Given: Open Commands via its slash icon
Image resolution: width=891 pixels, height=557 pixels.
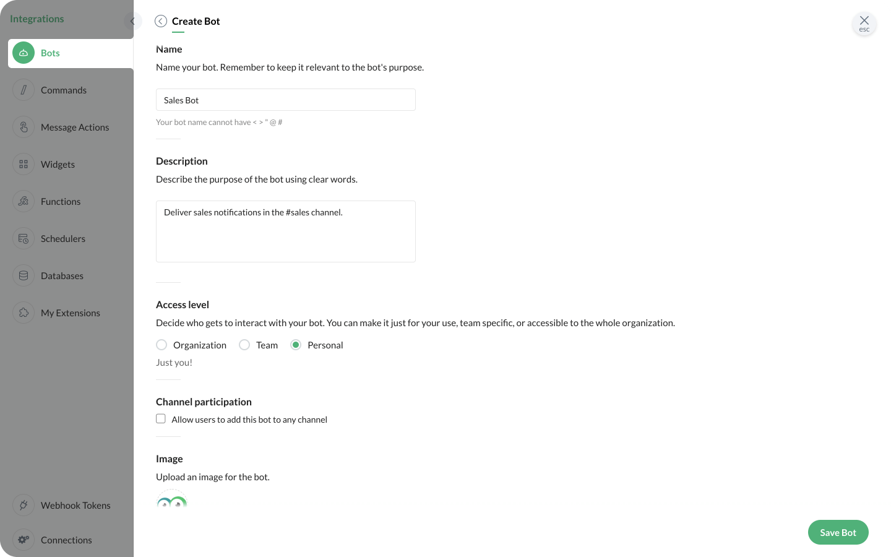Looking at the screenshot, I should click(x=24, y=90).
